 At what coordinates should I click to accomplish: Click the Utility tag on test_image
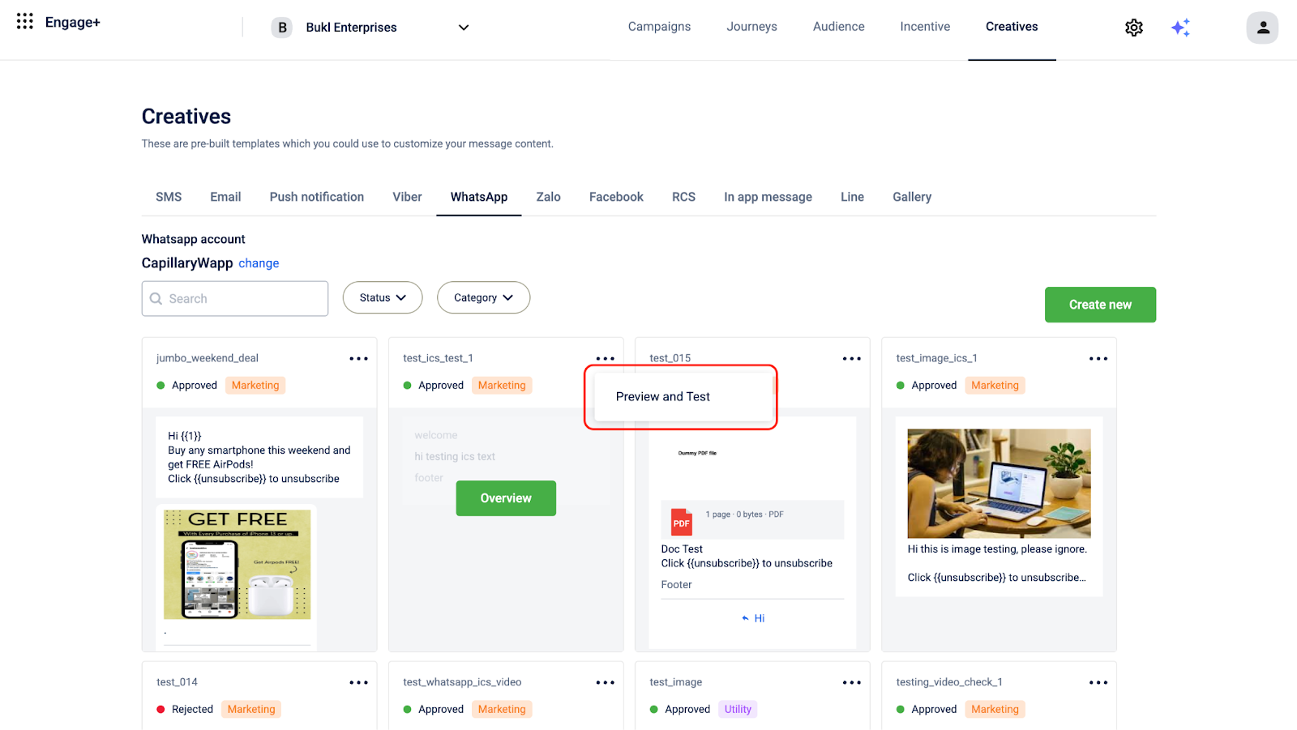738,709
